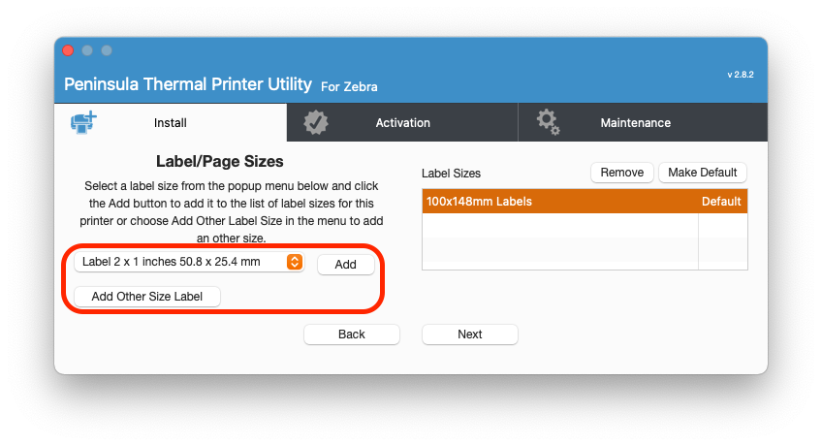This screenshot has height=446, width=822.
Task: Click the printer install icon
Action: [84, 122]
